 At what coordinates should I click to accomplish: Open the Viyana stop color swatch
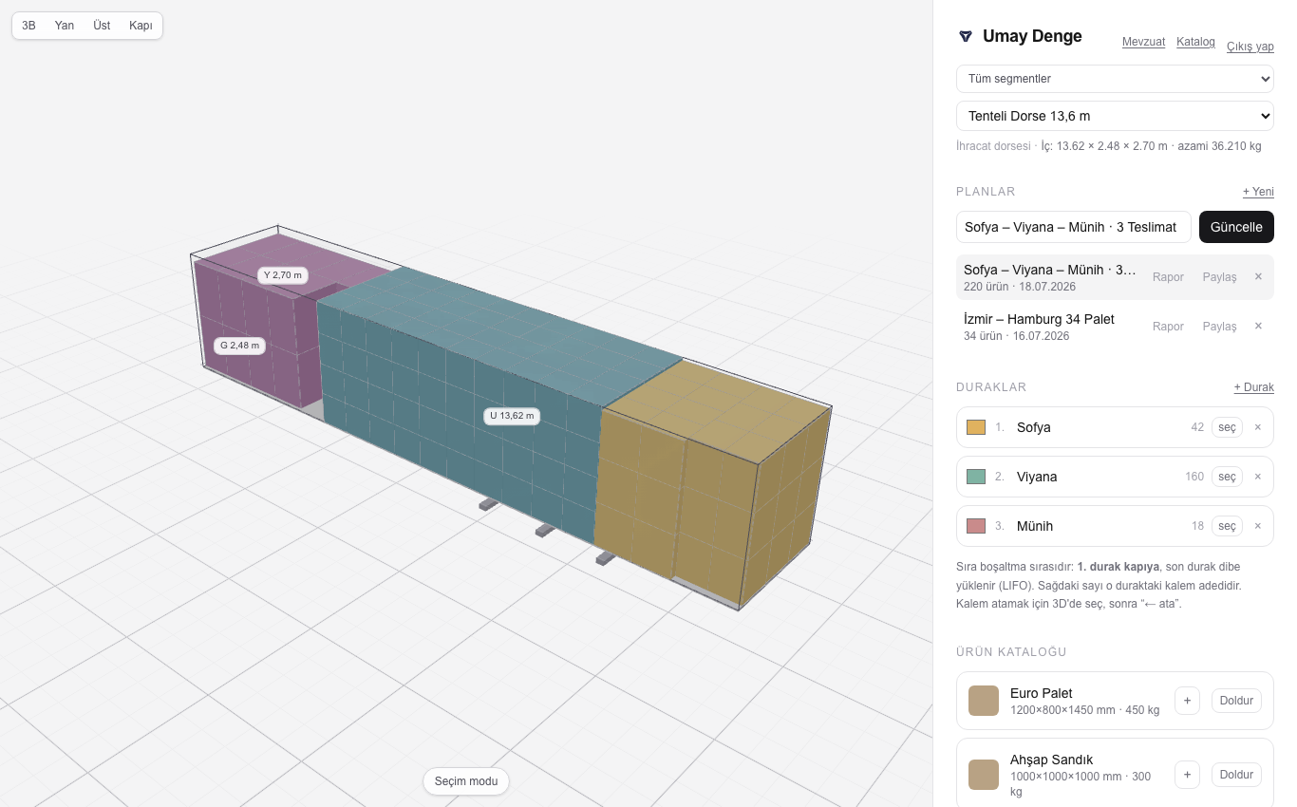click(x=976, y=477)
